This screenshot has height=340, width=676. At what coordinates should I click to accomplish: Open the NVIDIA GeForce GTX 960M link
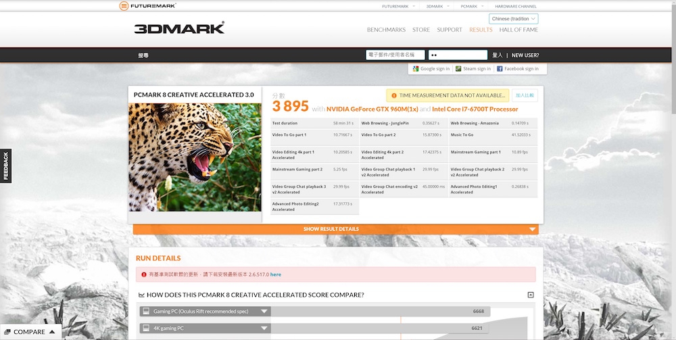point(372,109)
